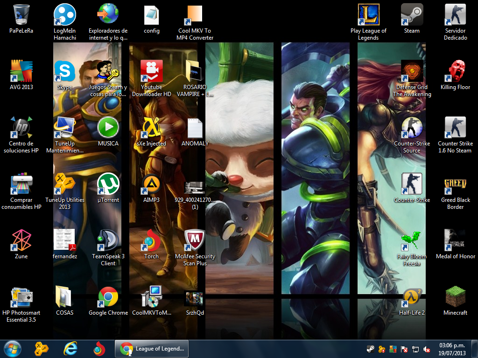Click AVG icon in system tray
This screenshot has height=358, width=478.
coord(393,349)
